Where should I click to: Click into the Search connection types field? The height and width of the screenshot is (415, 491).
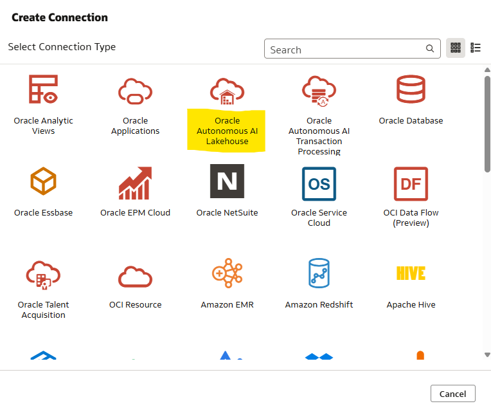point(352,49)
